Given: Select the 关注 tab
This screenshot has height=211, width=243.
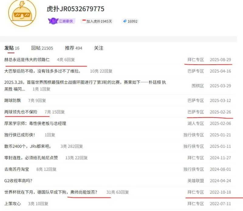Looking at the screenshot, I should point(99,48).
